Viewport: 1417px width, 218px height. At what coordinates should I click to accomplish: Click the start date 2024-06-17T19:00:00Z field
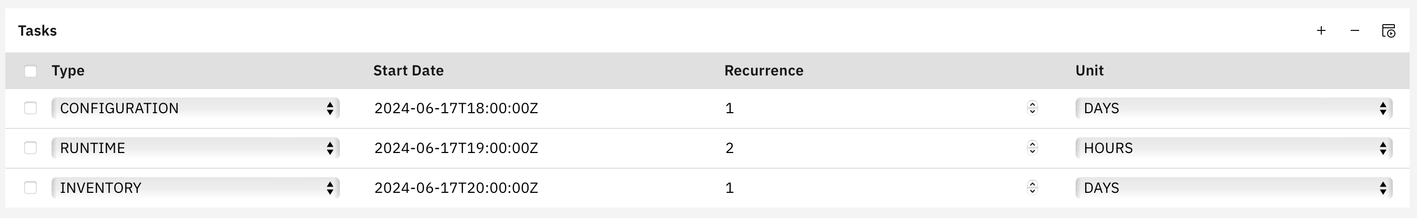click(456, 148)
